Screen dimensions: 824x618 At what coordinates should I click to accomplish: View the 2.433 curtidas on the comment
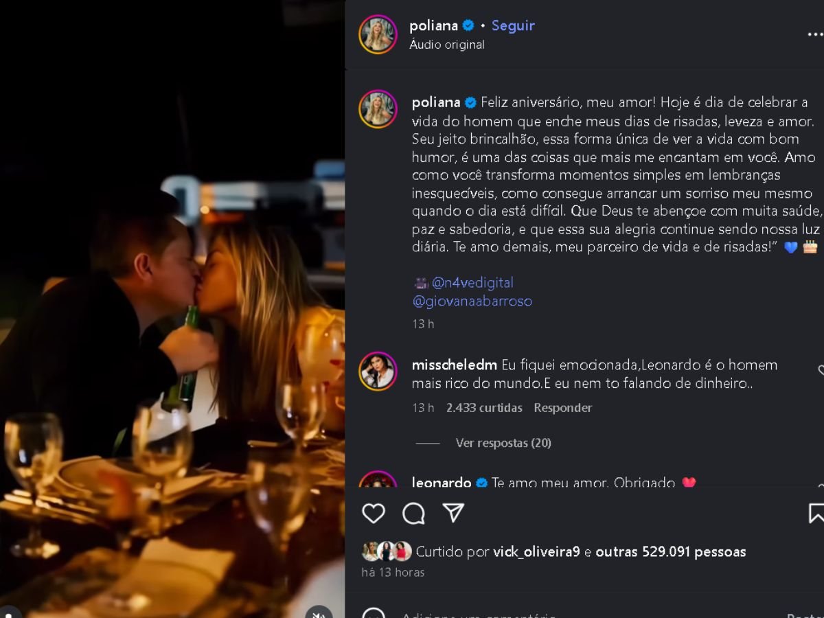[x=484, y=408]
